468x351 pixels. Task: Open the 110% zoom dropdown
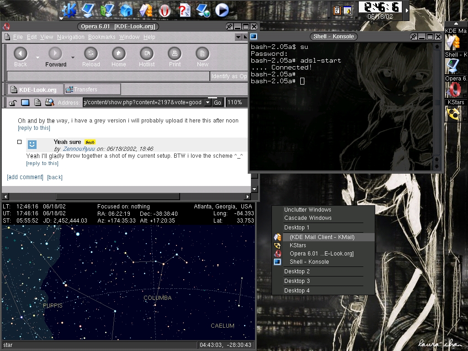coord(237,102)
